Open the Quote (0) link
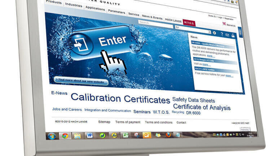Image resolution: width=277 pixels, height=156 pixels. click(212, 16)
